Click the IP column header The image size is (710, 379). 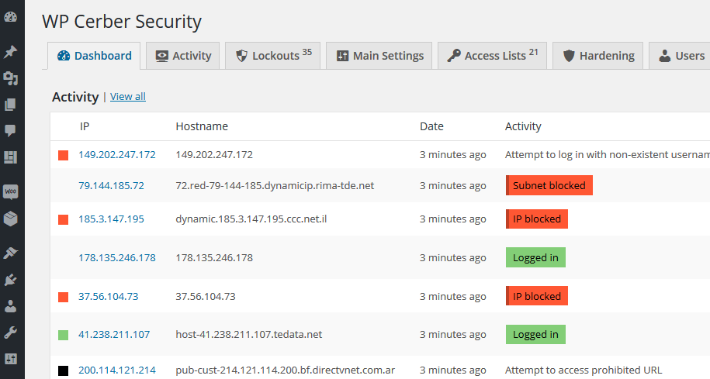pos(85,126)
